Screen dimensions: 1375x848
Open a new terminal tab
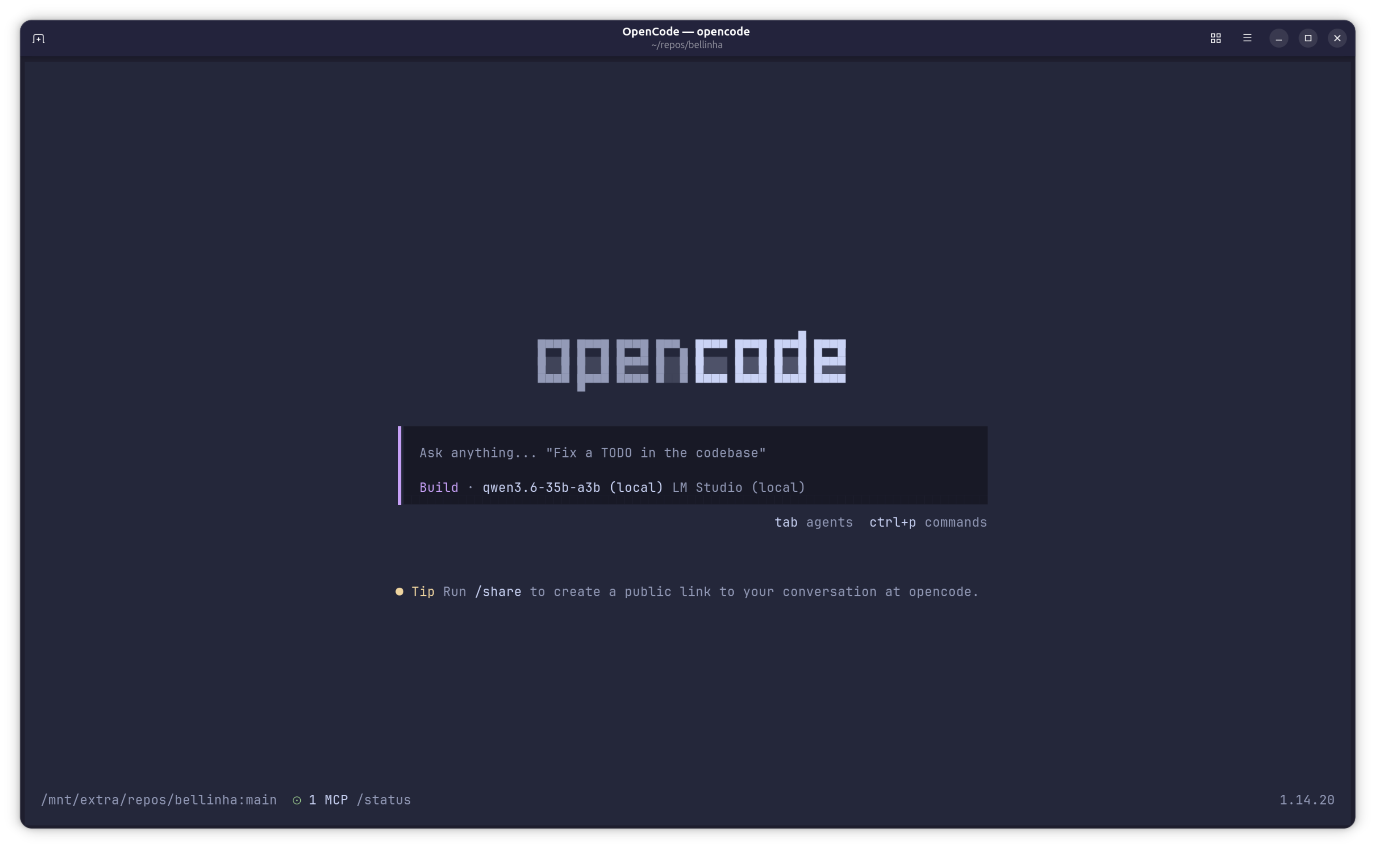coord(38,38)
